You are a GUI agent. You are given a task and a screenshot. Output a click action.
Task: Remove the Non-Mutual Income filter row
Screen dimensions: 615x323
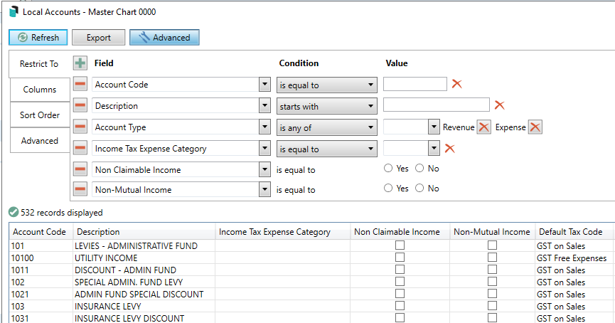(x=80, y=189)
